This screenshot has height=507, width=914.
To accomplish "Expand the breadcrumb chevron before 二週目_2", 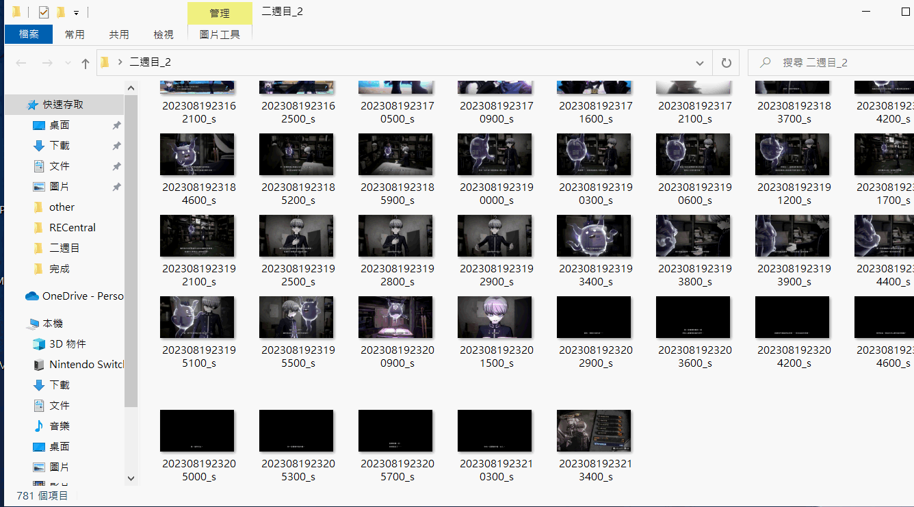I will point(120,62).
